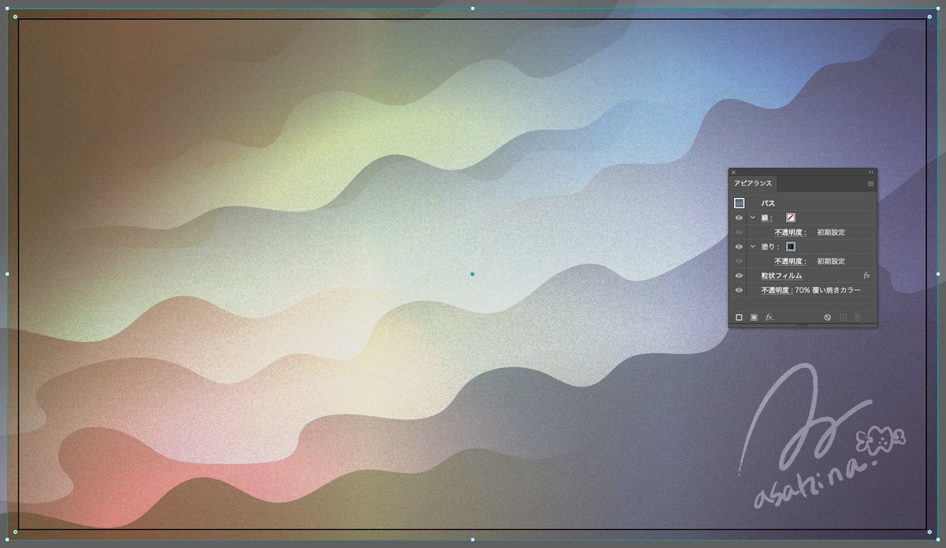Toggle the dimmed eye for the fill opacity row

[739, 261]
